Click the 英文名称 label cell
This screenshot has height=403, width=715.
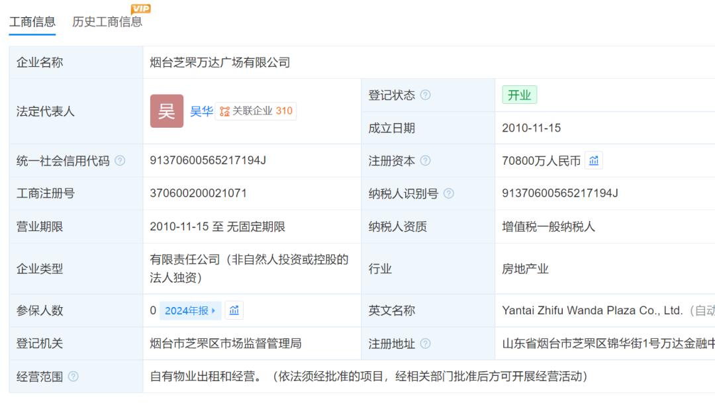pyautogui.click(x=428, y=310)
